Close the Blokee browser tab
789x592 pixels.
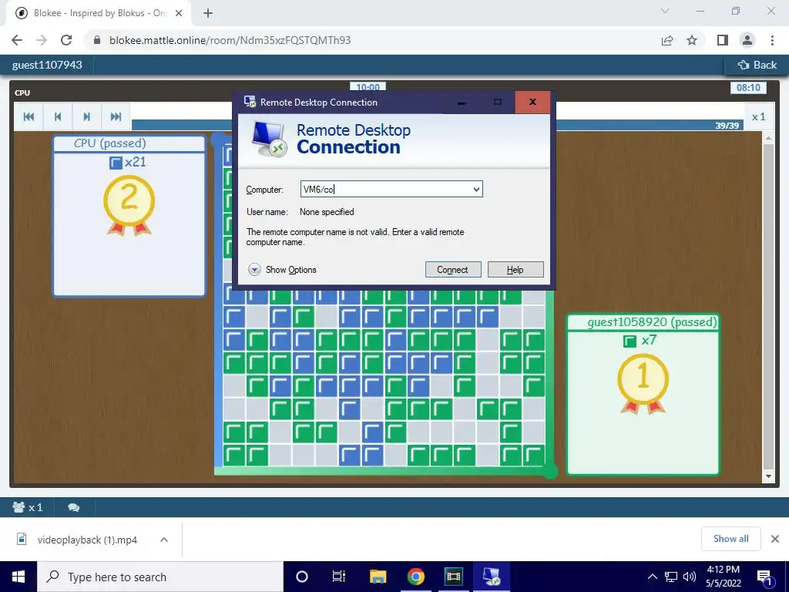coord(179,13)
